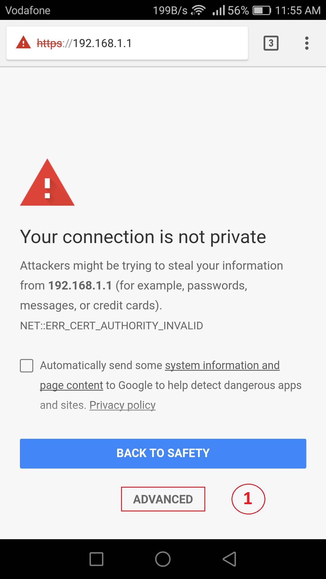Open the Privacy policy link

click(122, 405)
